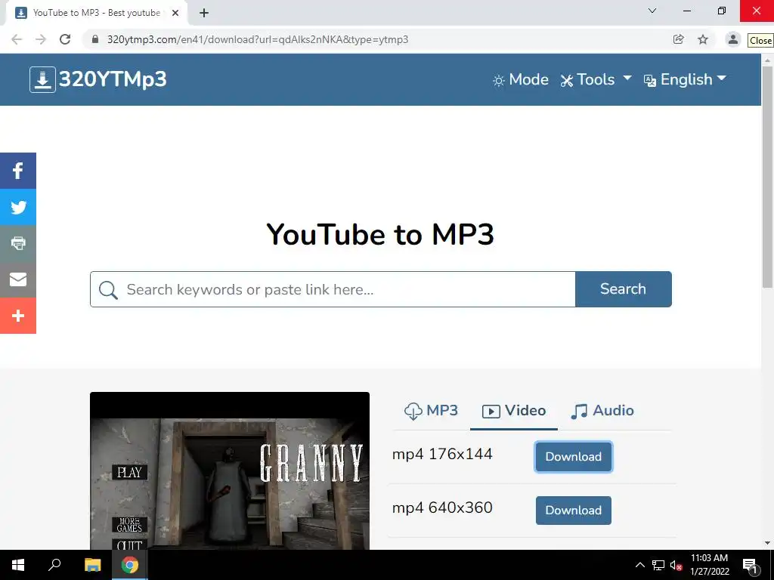Click the 320YTMp3 site title link
The image size is (774, 580).
(113, 79)
